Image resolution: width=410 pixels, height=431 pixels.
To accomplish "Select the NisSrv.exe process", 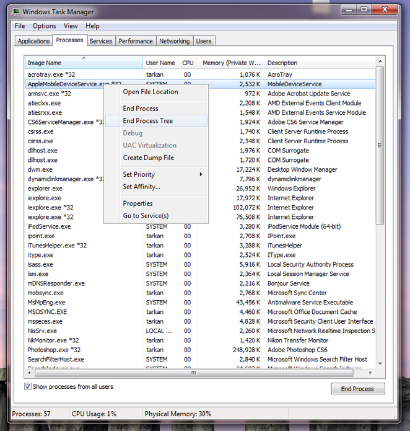I will point(200,331).
